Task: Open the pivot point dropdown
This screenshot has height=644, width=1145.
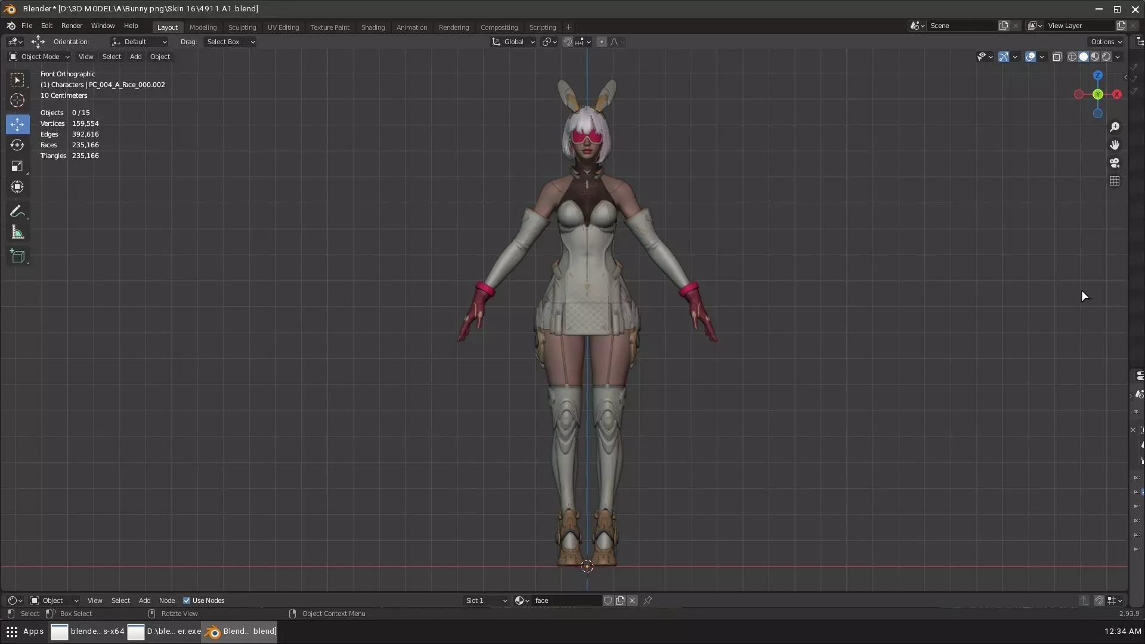Action: pyautogui.click(x=549, y=42)
